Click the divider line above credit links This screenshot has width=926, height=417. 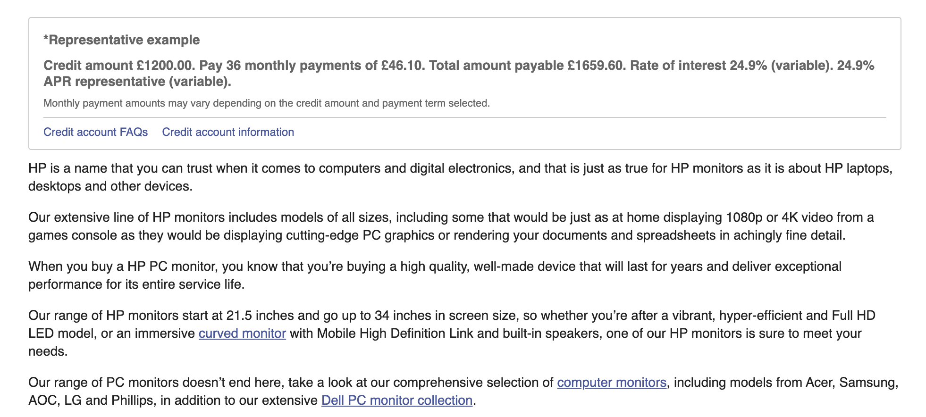[x=464, y=117]
